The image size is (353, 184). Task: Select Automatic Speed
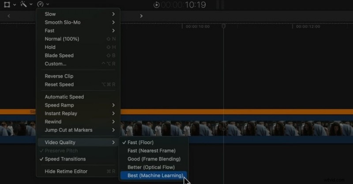tap(78, 97)
